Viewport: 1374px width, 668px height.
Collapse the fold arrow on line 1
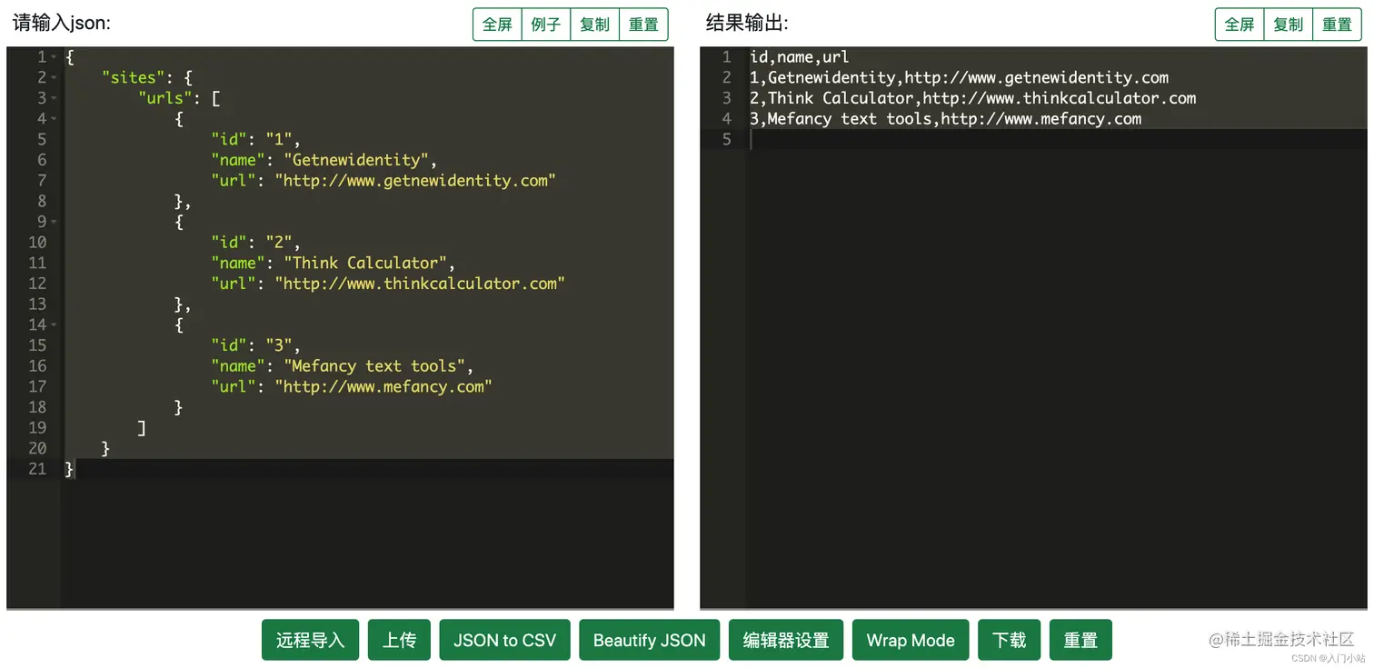coord(54,57)
